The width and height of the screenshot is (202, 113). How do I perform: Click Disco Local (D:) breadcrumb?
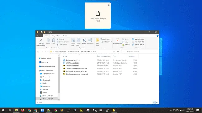60,52
